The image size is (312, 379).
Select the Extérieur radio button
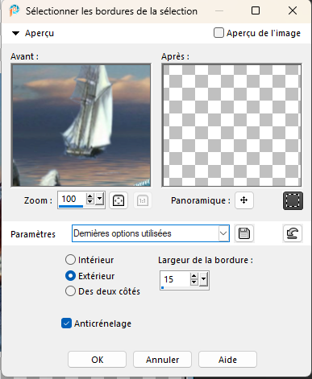click(70, 276)
